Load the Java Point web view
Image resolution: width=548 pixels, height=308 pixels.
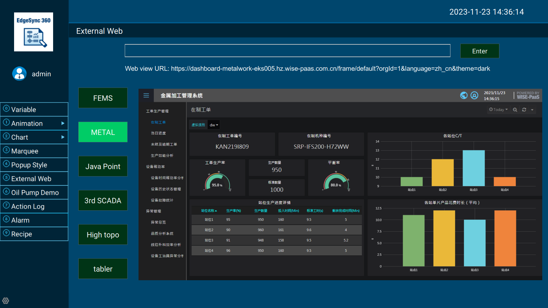click(103, 166)
